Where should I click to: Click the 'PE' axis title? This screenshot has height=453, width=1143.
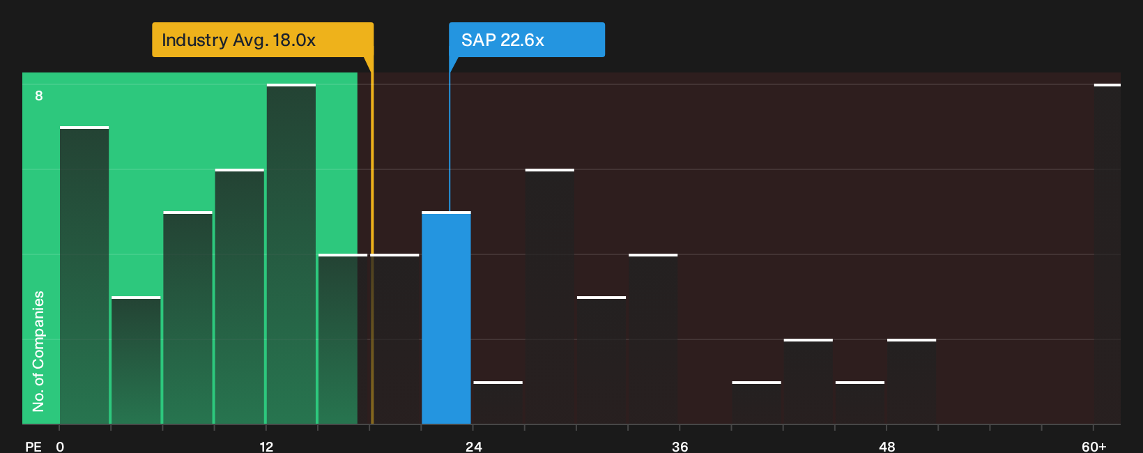point(33,446)
